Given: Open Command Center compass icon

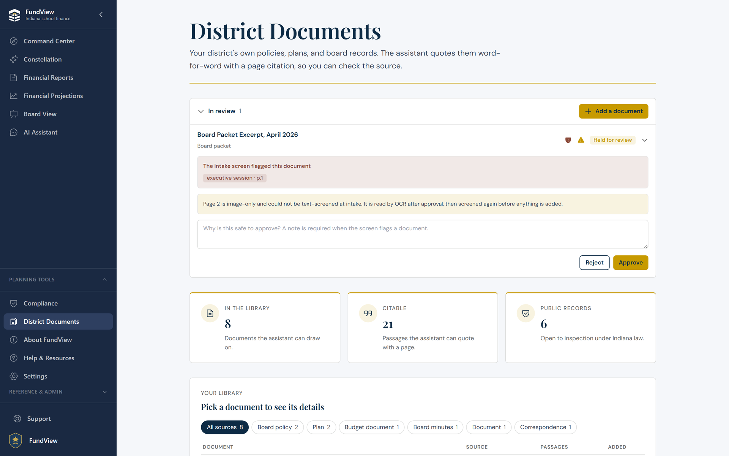Looking at the screenshot, I should click(x=14, y=41).
